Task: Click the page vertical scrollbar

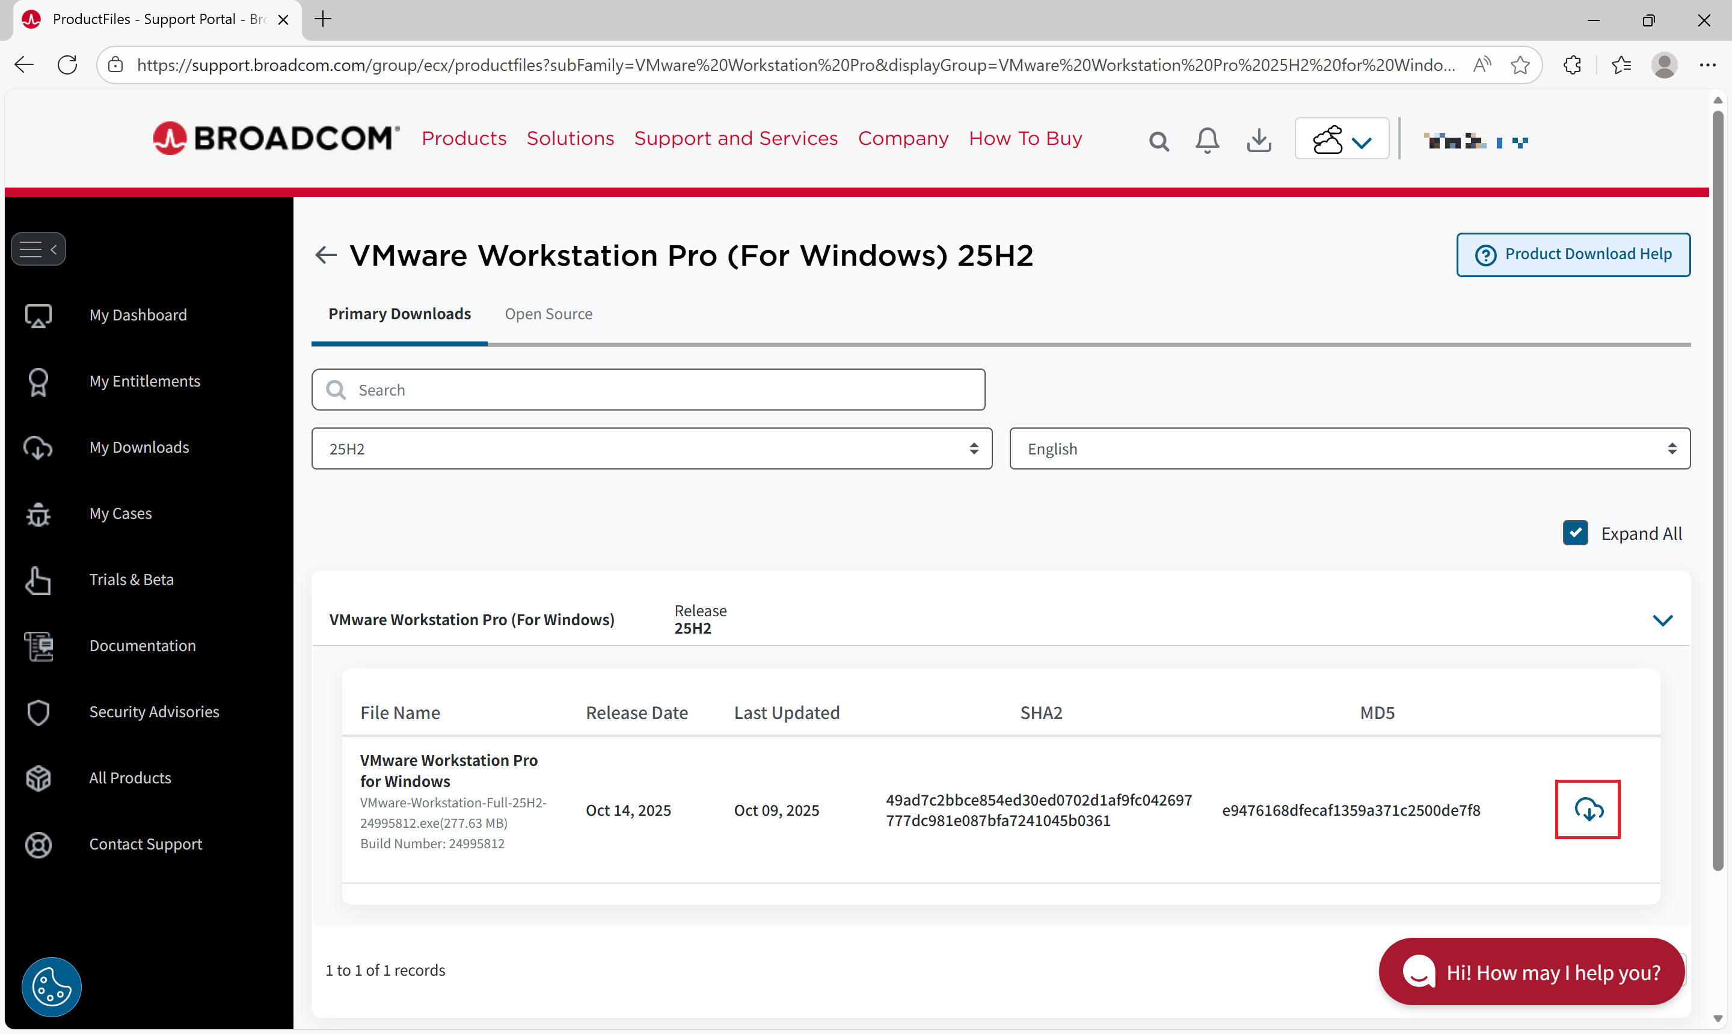Action: pyautogui.click(x=1717, y=488)
